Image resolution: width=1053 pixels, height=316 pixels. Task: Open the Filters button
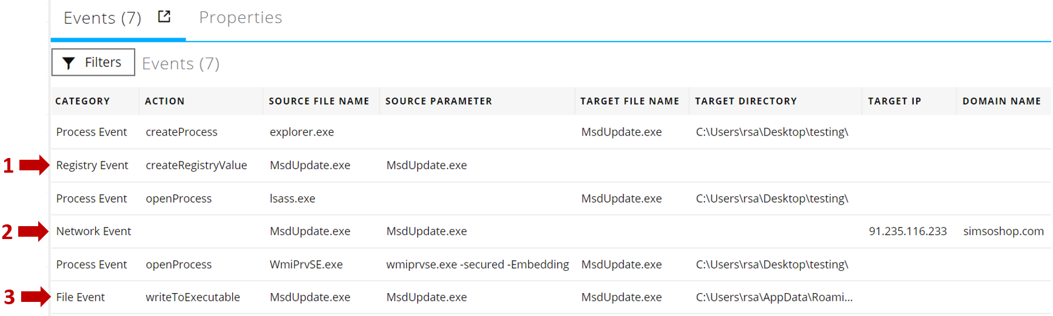tap(93, 62)
